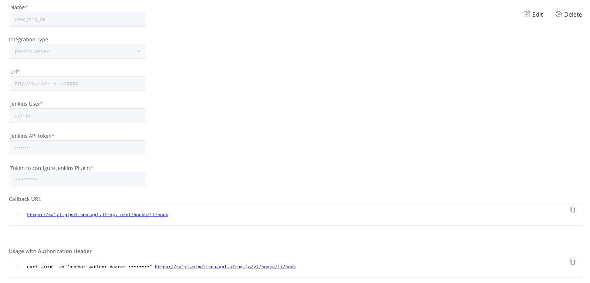Expand the Integration Type chevron arrow
The height and width of the screenshot is (283, 590).
click(x=139, y=51)
